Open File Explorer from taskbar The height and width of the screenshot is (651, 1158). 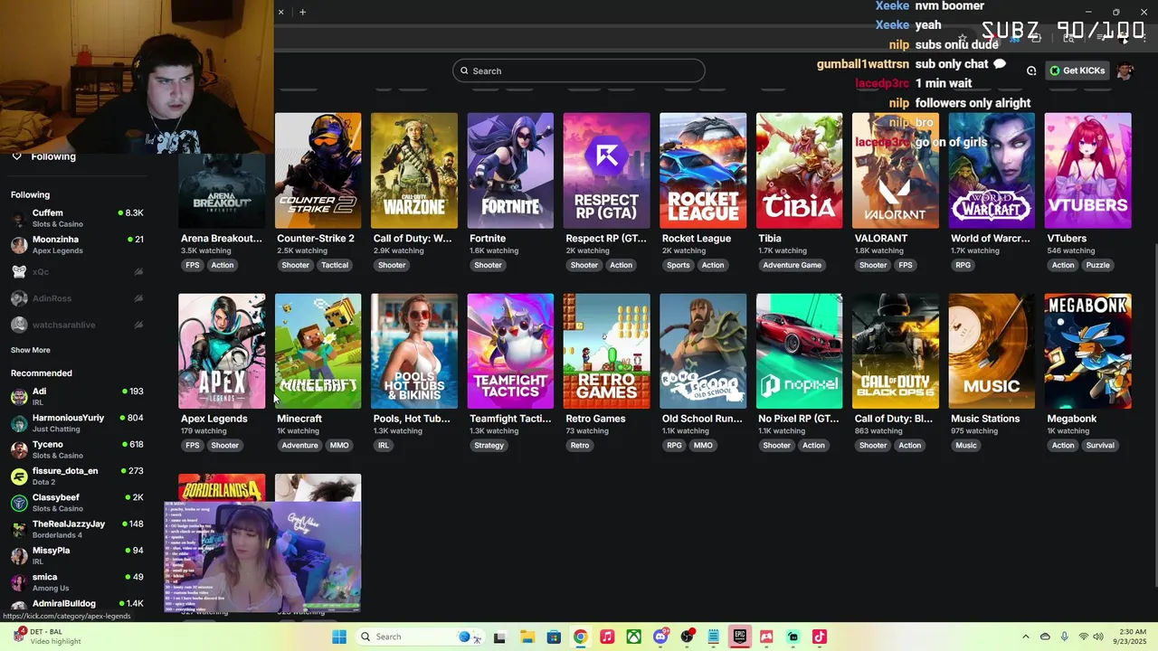click(527, 637)
